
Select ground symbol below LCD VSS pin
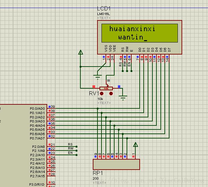click(97, 77)
